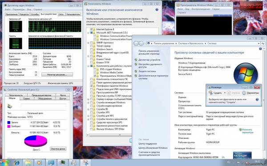Click the CPU usage history graph
The height and width of the screenshot is (166, 267).
pos(55,26)
